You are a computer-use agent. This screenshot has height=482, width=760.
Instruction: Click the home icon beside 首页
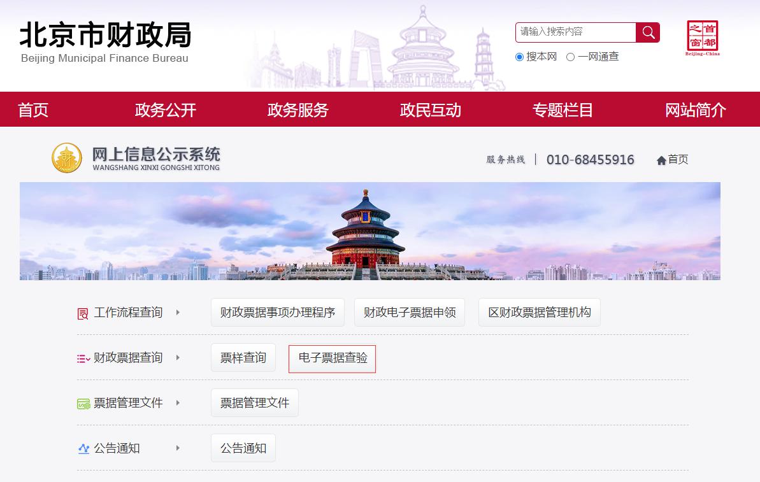[661, 160]
